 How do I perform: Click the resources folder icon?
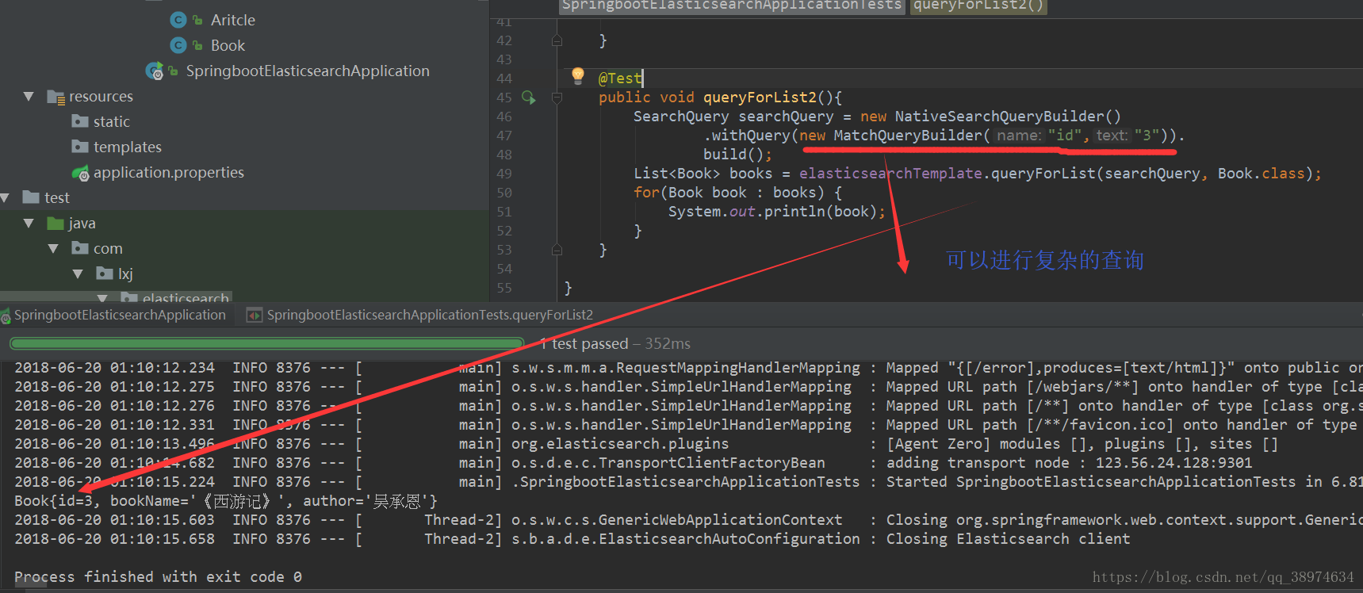click(x=56, y=97)
